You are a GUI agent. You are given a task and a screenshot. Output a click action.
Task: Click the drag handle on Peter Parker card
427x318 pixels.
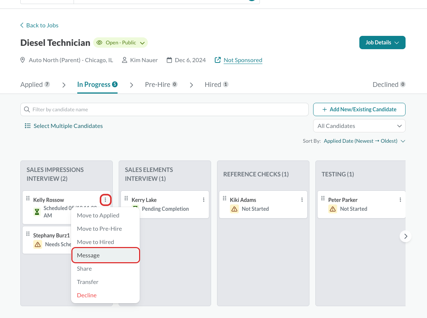(323, 198)
